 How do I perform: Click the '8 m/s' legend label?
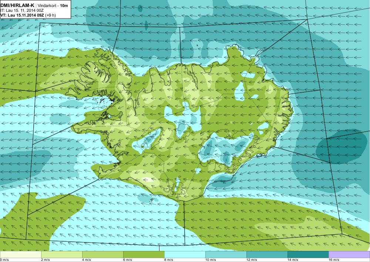169,260
